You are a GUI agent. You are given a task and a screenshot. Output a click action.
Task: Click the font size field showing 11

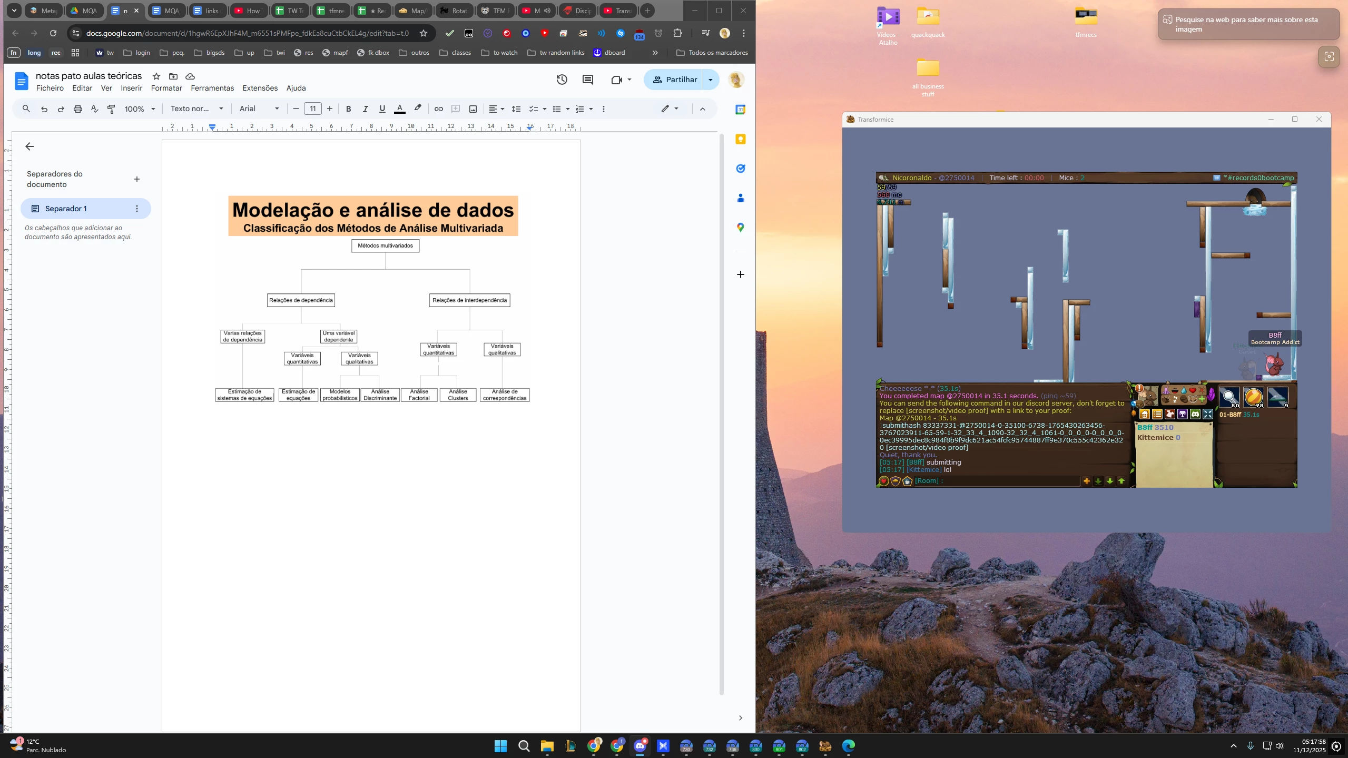tap(313, 109)
